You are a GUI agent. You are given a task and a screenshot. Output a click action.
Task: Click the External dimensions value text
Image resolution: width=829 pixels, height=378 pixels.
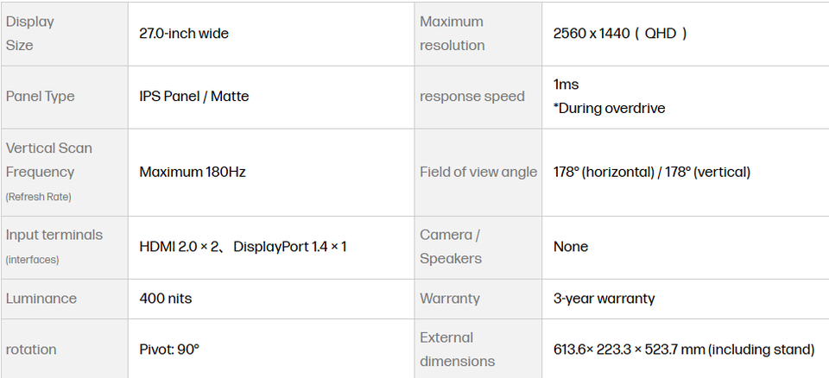(x=684, y=350)
